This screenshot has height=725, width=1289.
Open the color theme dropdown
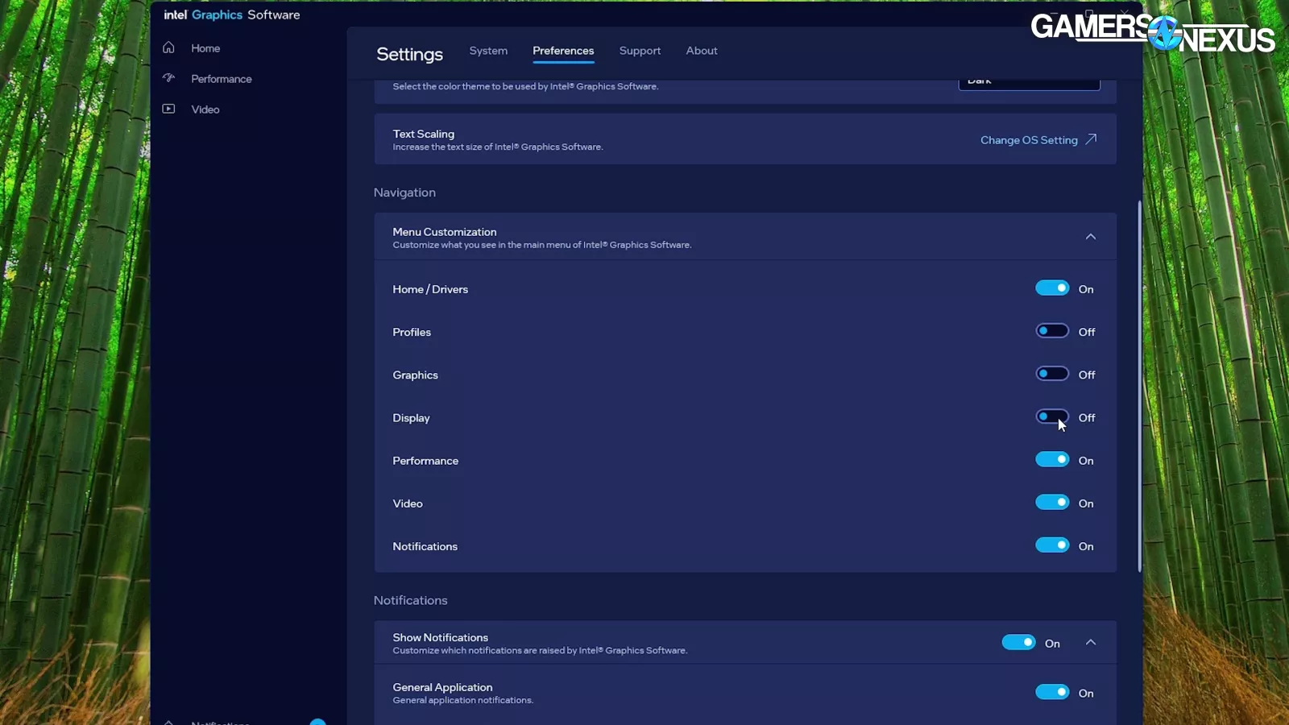point(1029,83)
